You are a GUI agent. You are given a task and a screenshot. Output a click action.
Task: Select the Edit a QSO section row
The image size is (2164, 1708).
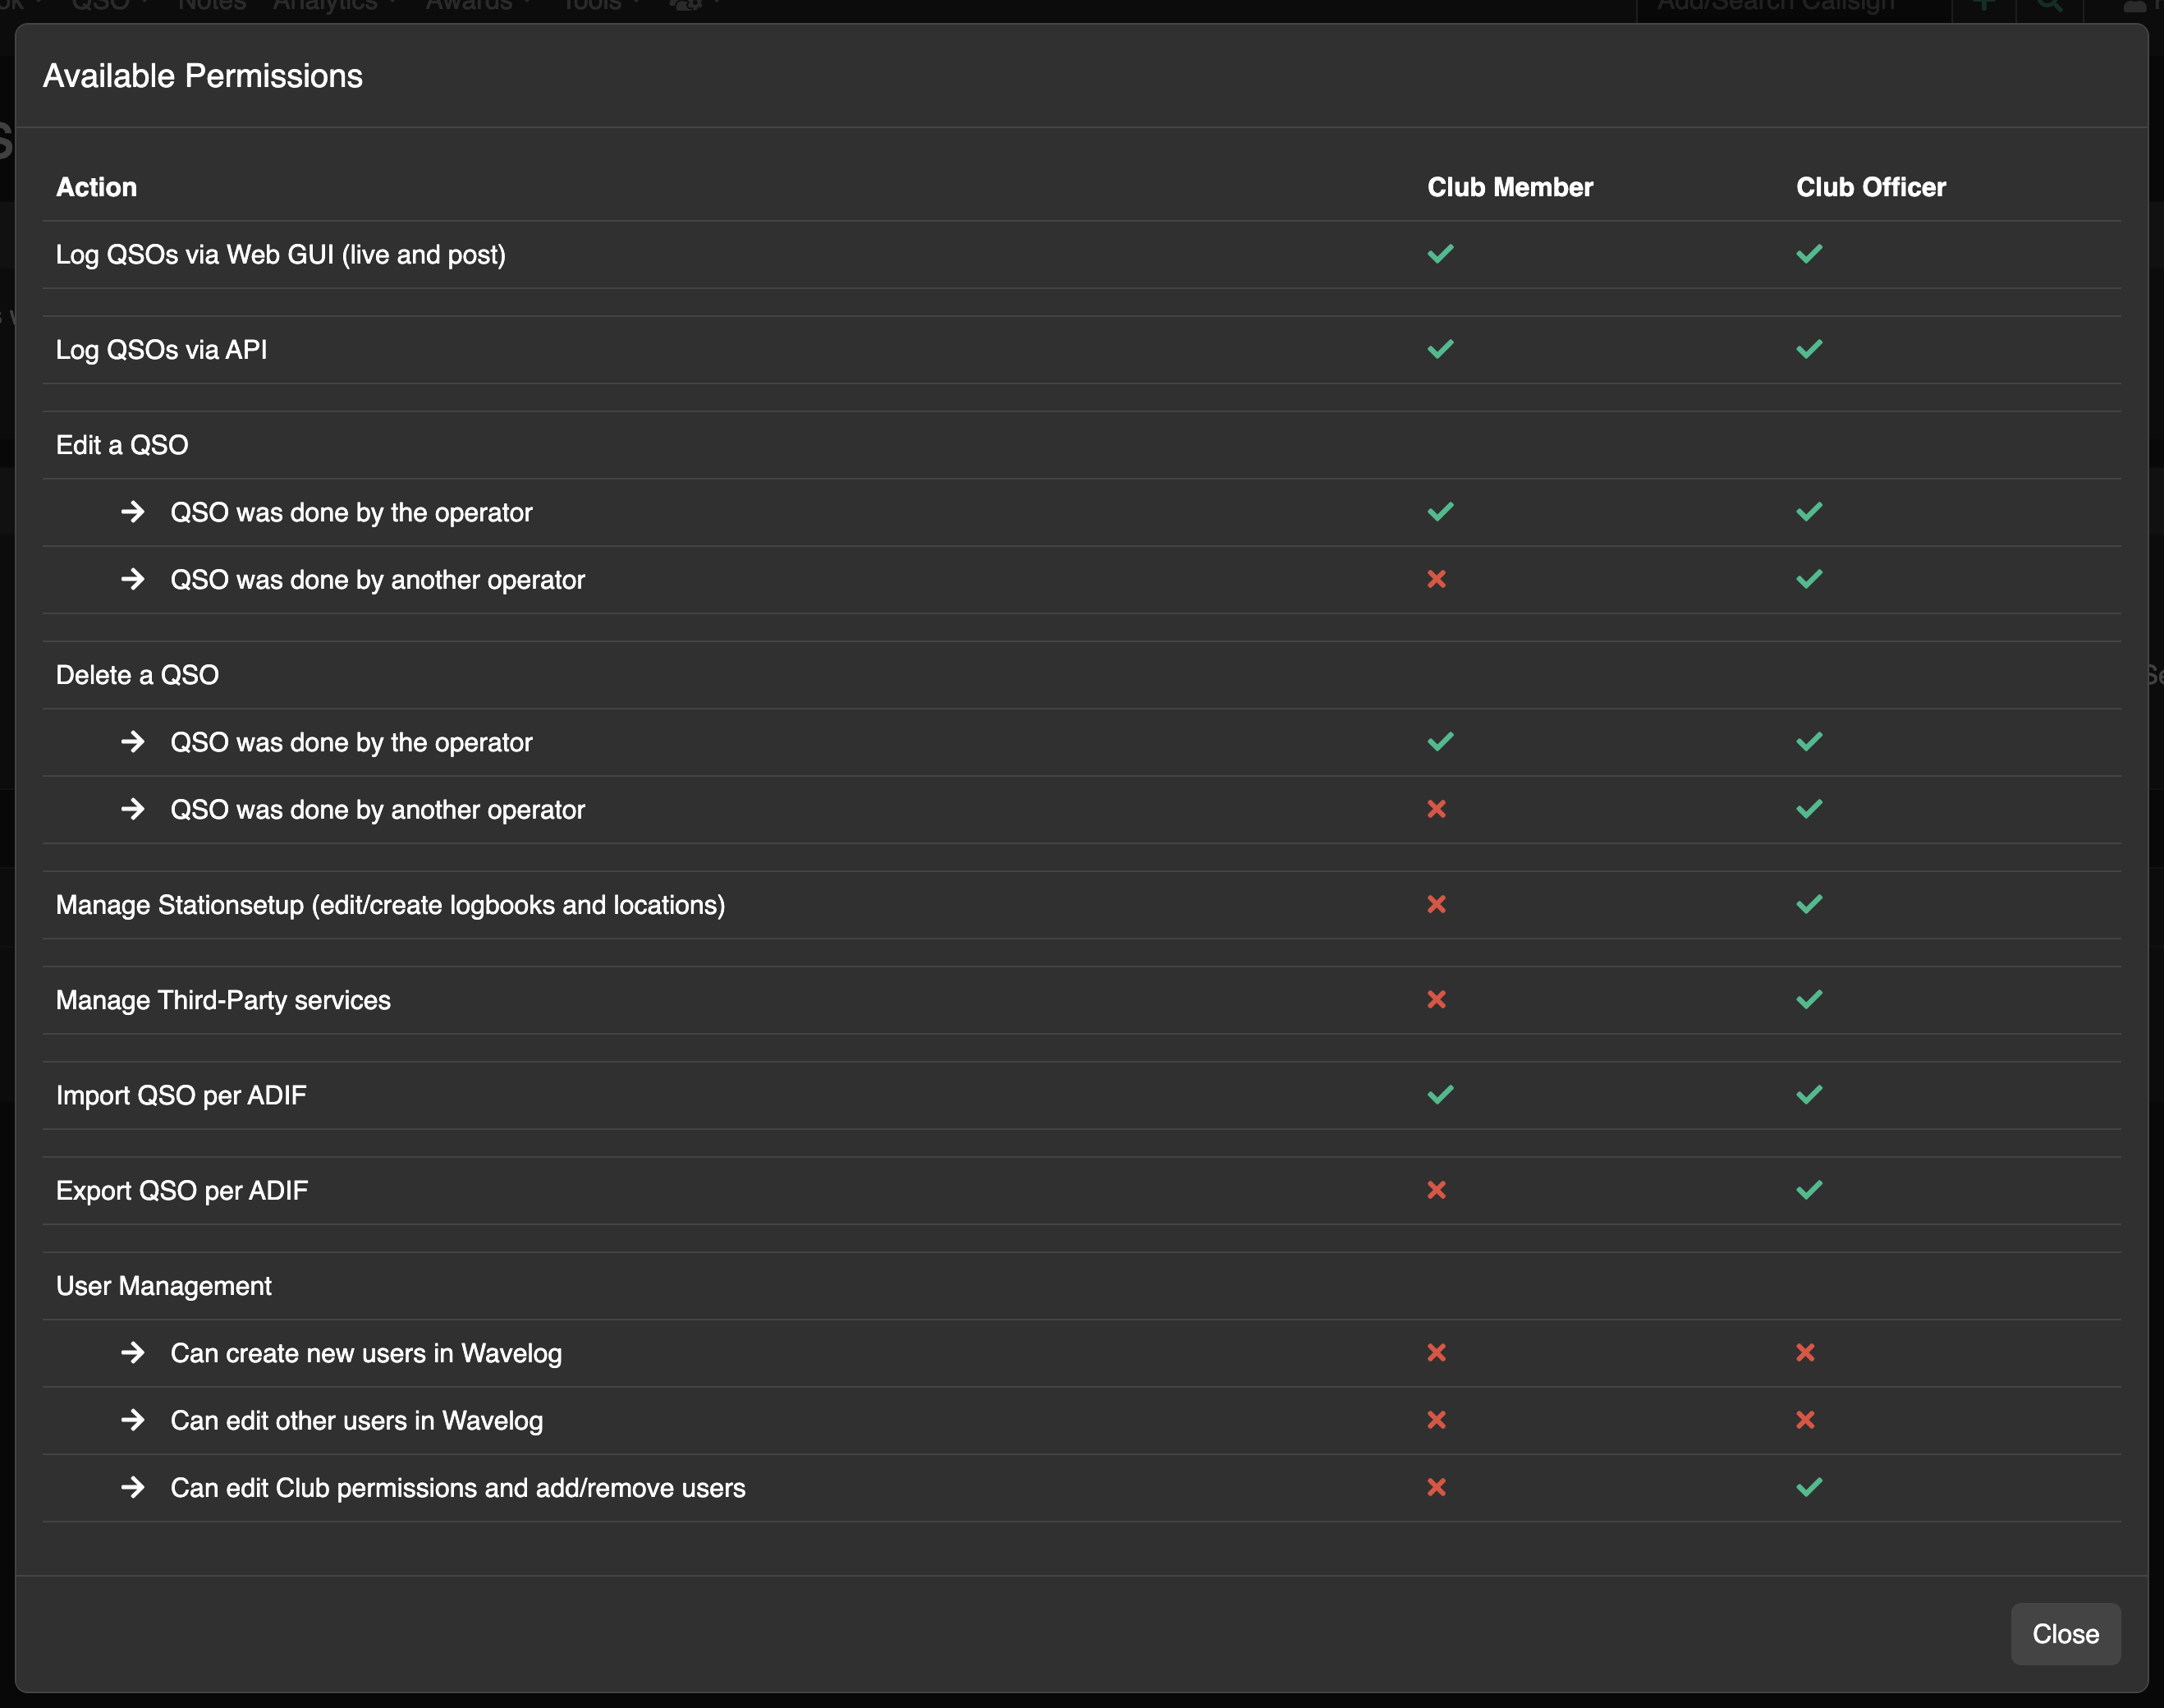122,445
